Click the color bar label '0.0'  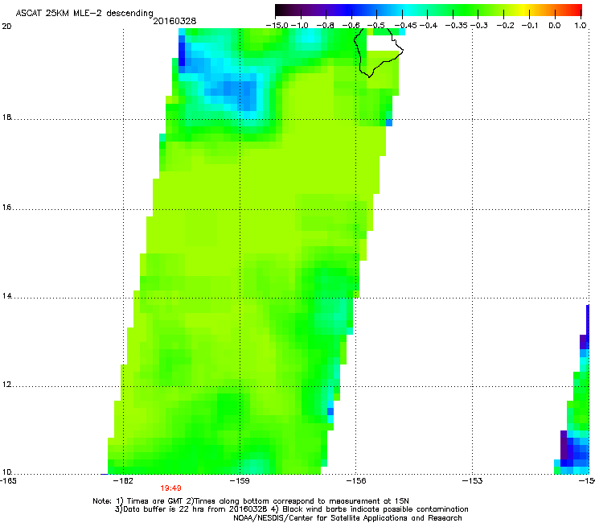555,26
